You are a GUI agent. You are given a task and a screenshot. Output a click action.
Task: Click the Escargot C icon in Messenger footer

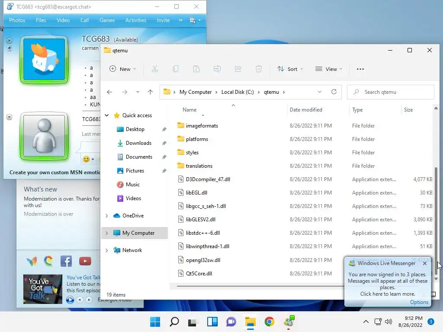coord(48,261)
